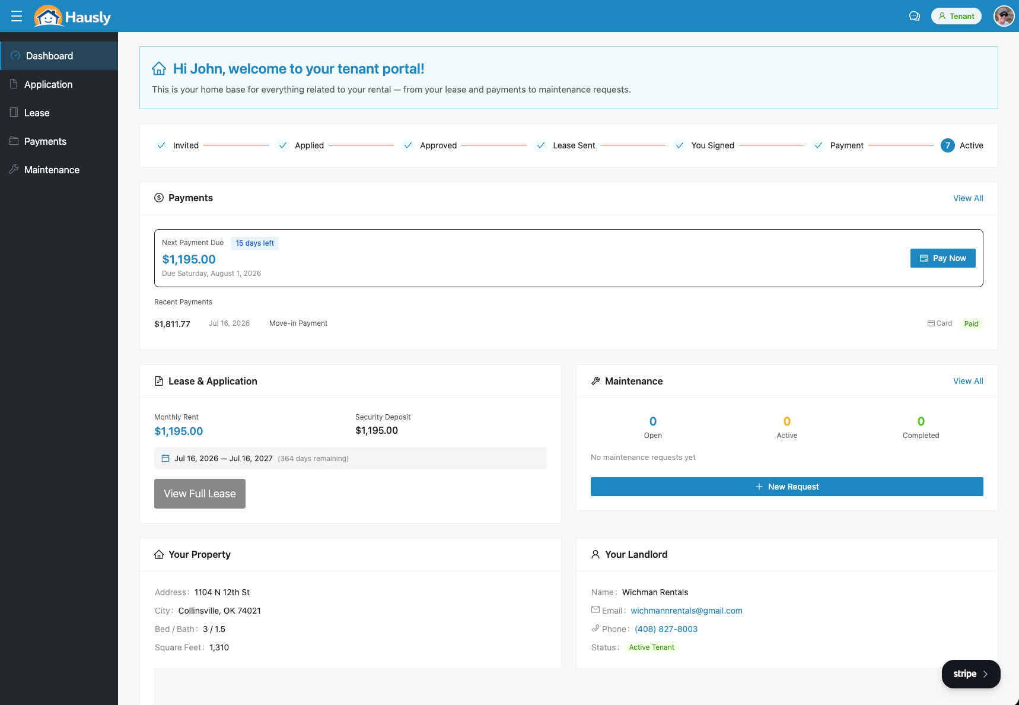This screenshot has width=1019, height=705.
Task: Click the Maintenance section wrench icon
Action: pyautogui.click(x=596, y=381)
